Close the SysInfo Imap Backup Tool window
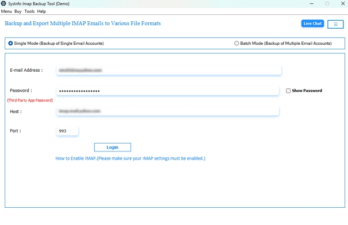This screenshot has height=225, width=348. pos(343,3)
